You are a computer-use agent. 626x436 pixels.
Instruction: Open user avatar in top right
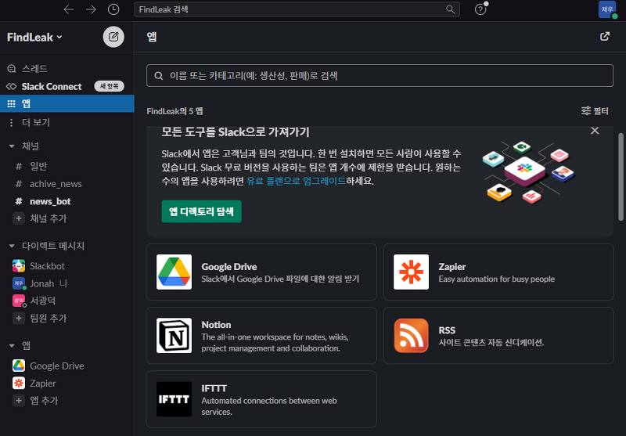(x=607, y=9)
